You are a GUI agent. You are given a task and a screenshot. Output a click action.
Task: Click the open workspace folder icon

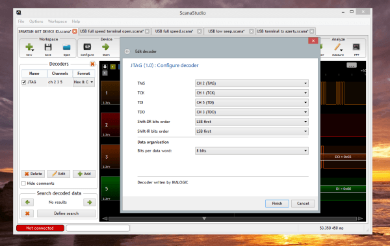[66, 47]
